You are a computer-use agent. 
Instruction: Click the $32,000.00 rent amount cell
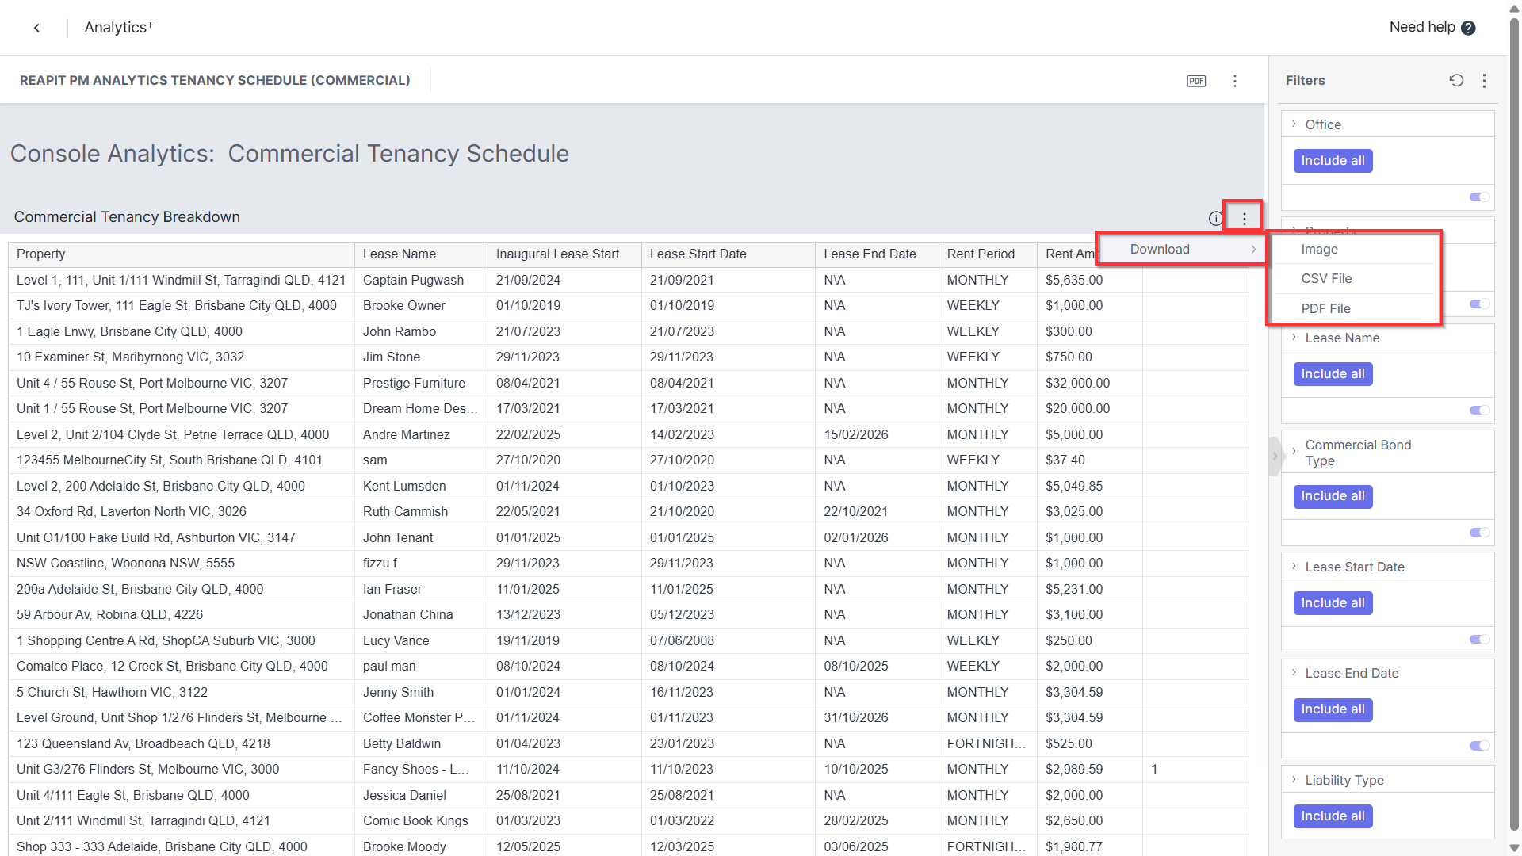[x=1089, y=383]
